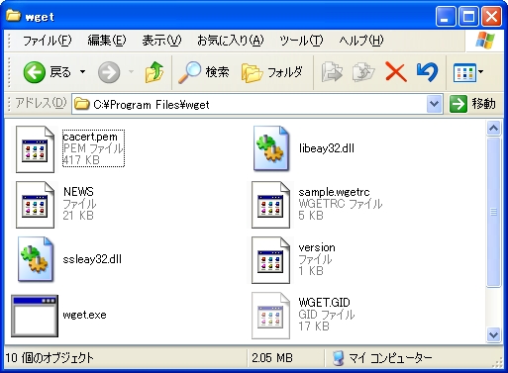Viewport: 508px width, 373px height.
Task: Click the ssleay32.dll file name
Action: tap(92, 259)
